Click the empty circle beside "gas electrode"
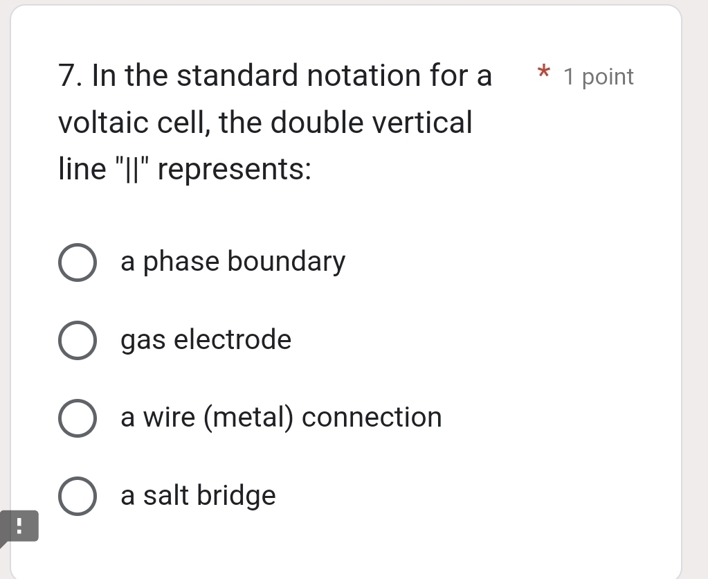 [77, 339]
